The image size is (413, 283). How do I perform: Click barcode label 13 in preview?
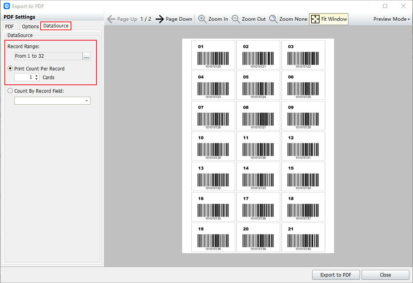tap(213, 176)
